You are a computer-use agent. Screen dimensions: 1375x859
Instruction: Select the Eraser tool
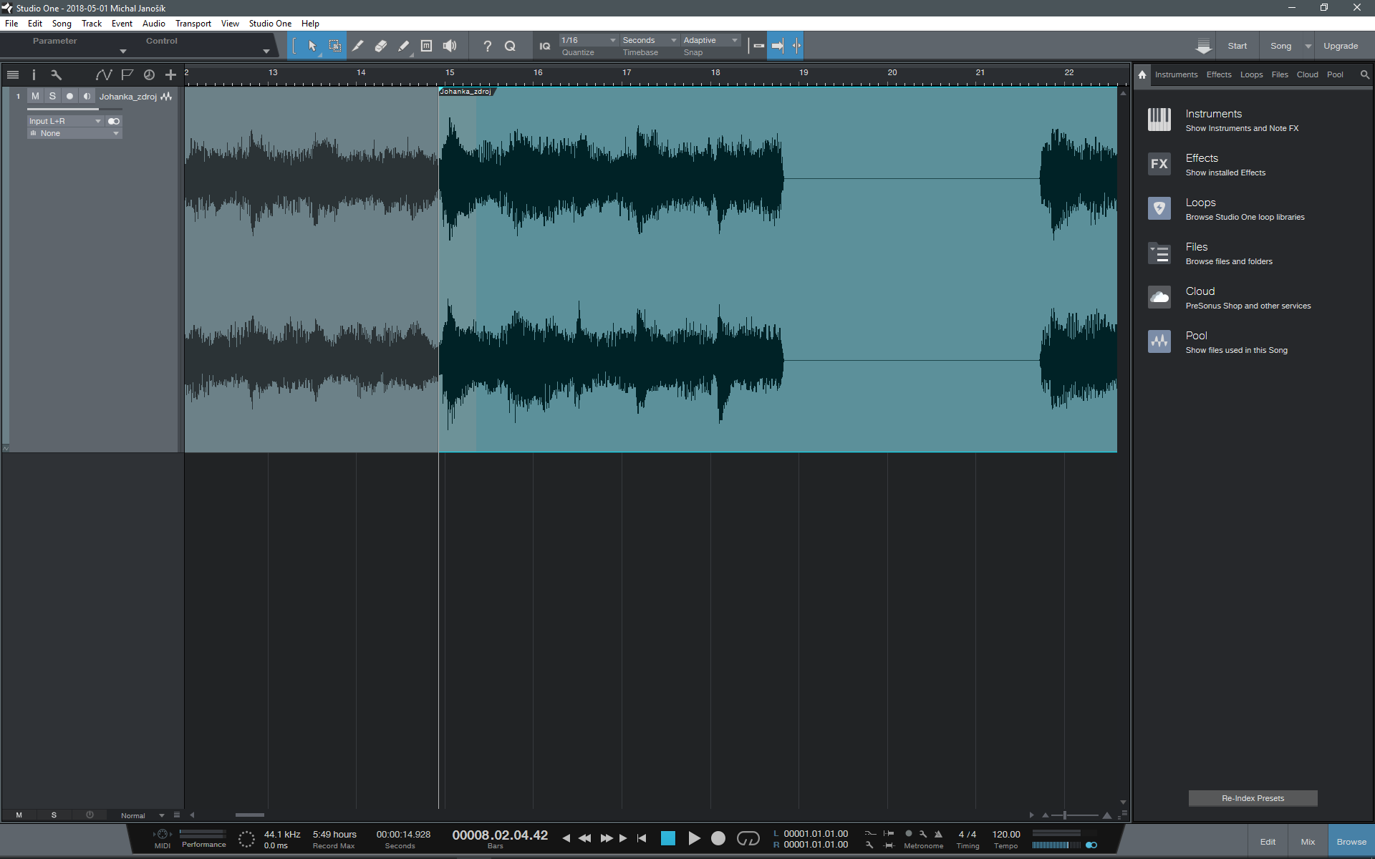(381, 46)
